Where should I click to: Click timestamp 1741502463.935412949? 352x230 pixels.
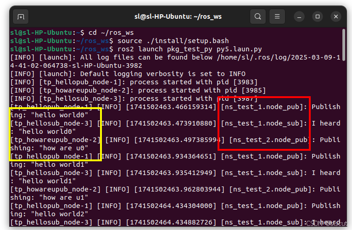point(171,173)
